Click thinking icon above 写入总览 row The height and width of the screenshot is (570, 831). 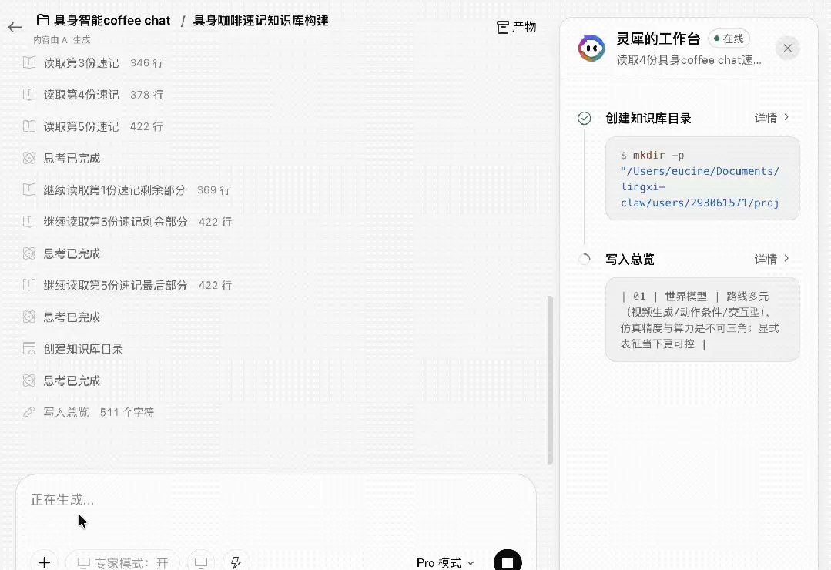coord(29,381)
